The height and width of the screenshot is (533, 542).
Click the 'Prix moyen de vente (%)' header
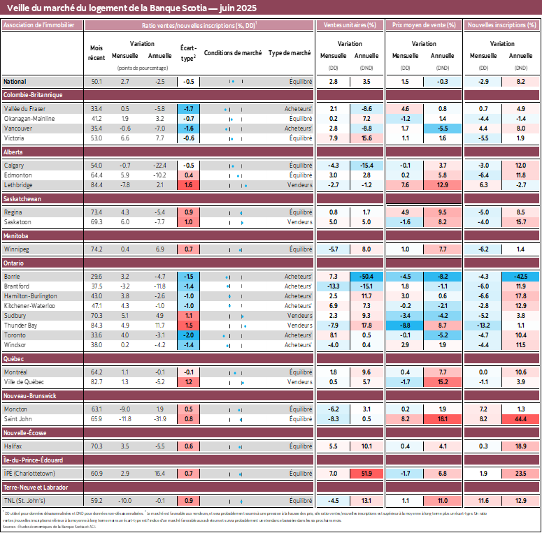pos(422,25)
